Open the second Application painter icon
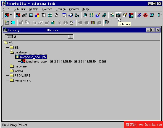 pos(18,15)
